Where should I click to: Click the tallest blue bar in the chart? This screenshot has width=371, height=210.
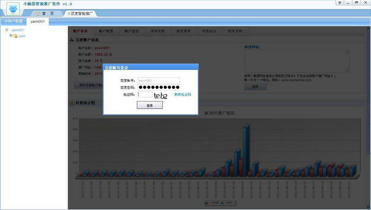point(246,151)
